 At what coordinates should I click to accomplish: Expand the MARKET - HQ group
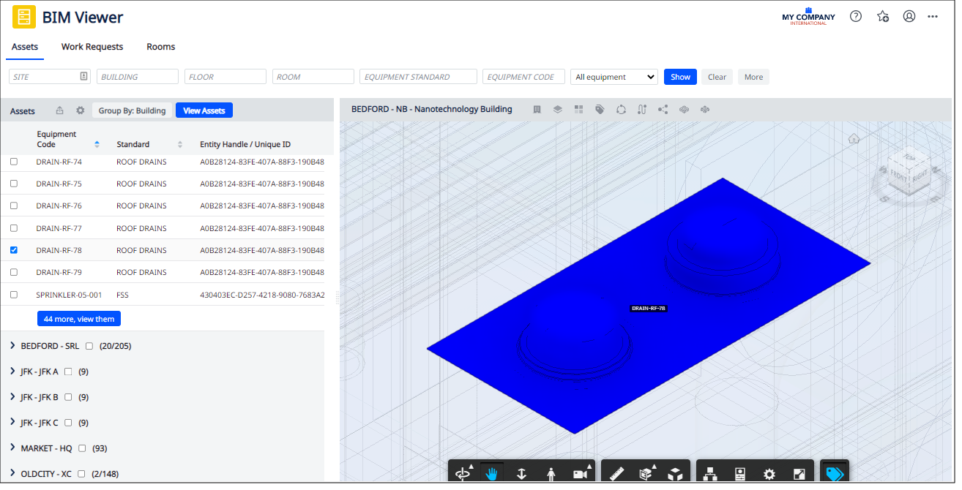tap(13, 448)
